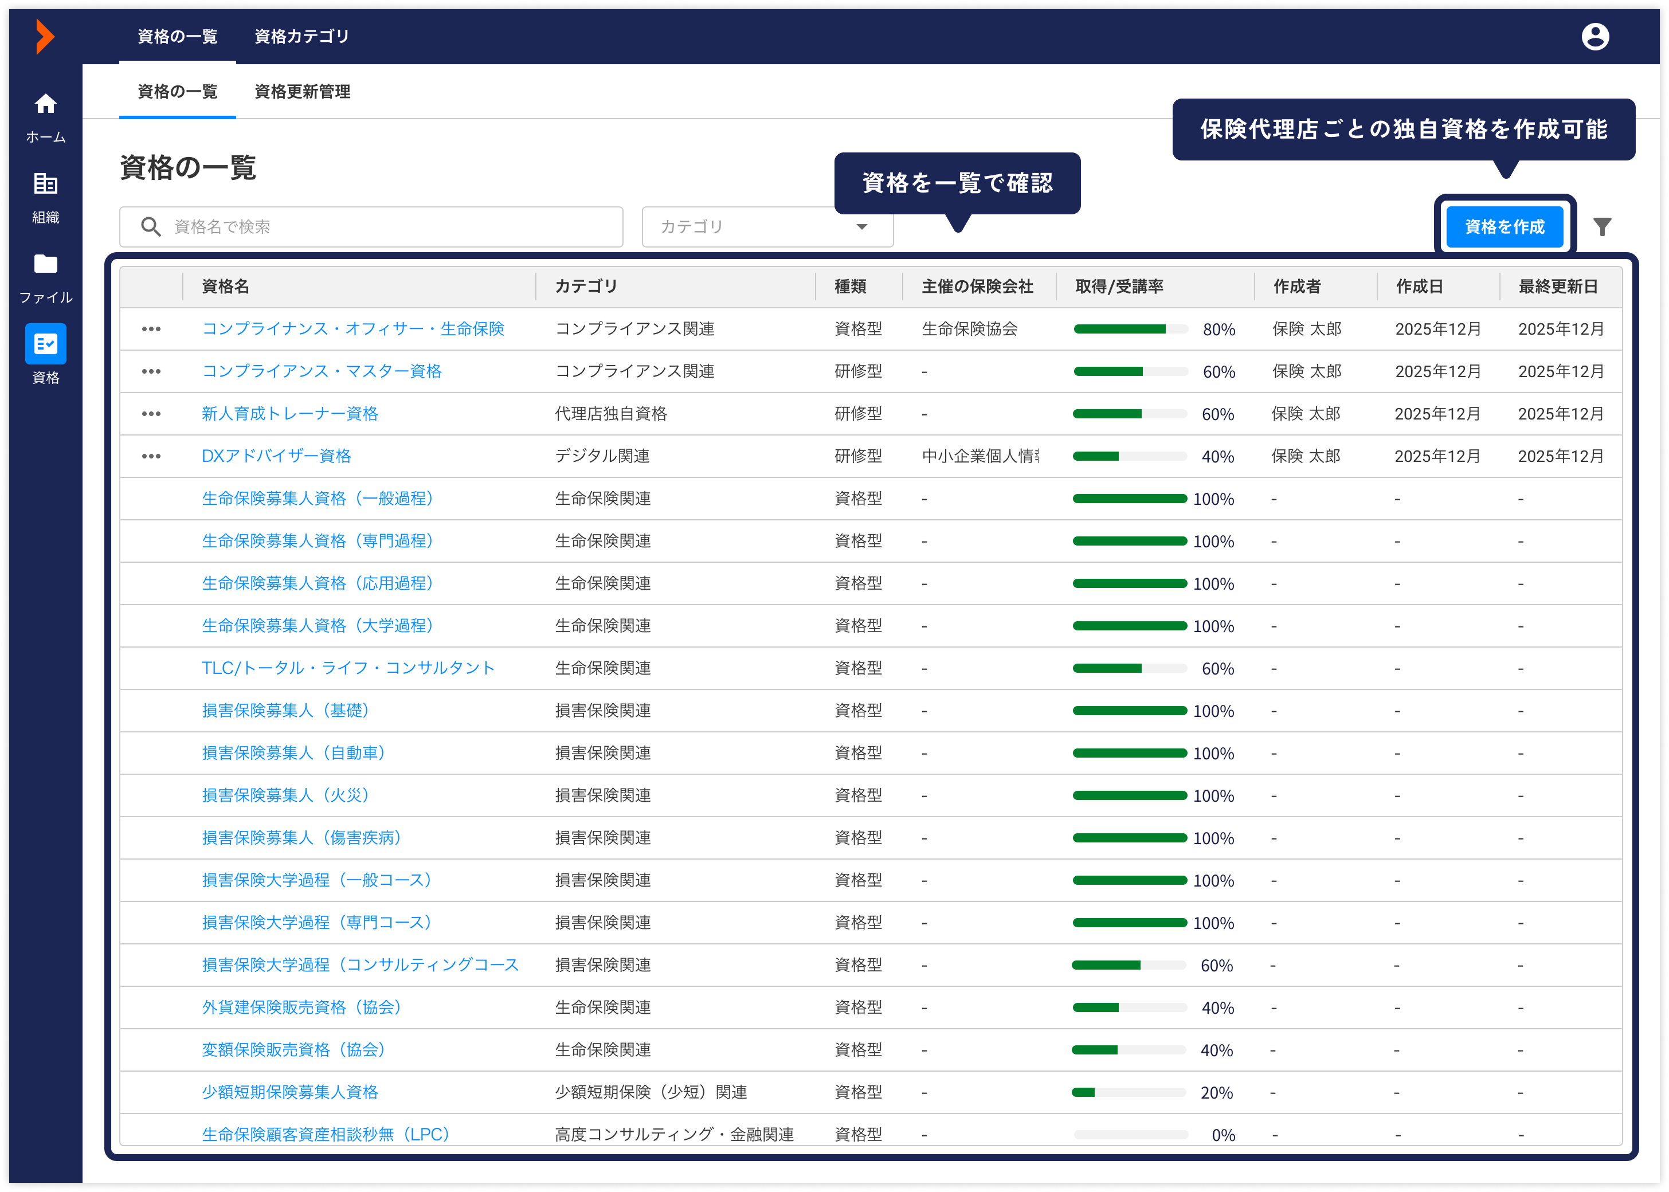The height and width of the screenshot is (1192, 1669).
Task: Open three-dot menu for コンプライナンス・オフィサー・生命保険 row
Action: pyautogui.click(x=151, y=329)
